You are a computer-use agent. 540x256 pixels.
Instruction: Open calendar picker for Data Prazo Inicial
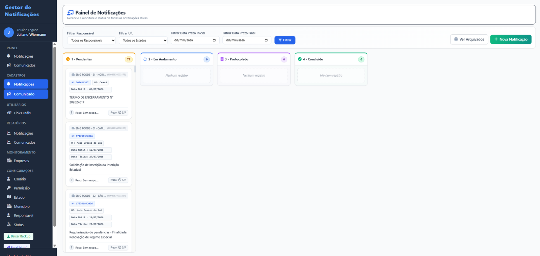[214, 40]
